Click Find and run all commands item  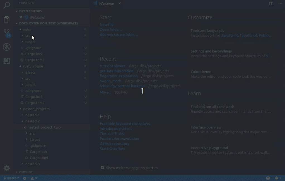pyautogui.click(x=231, y=109)
